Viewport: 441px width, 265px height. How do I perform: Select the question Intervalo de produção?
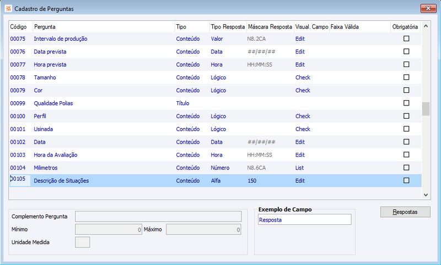61,38
